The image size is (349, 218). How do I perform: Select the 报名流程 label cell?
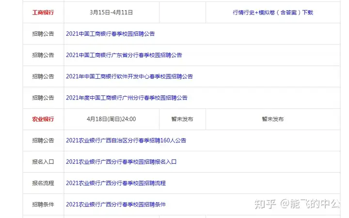click(43, 183)
